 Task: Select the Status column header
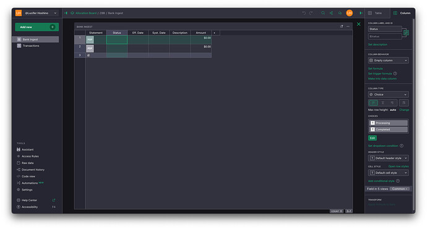(117, 33)
